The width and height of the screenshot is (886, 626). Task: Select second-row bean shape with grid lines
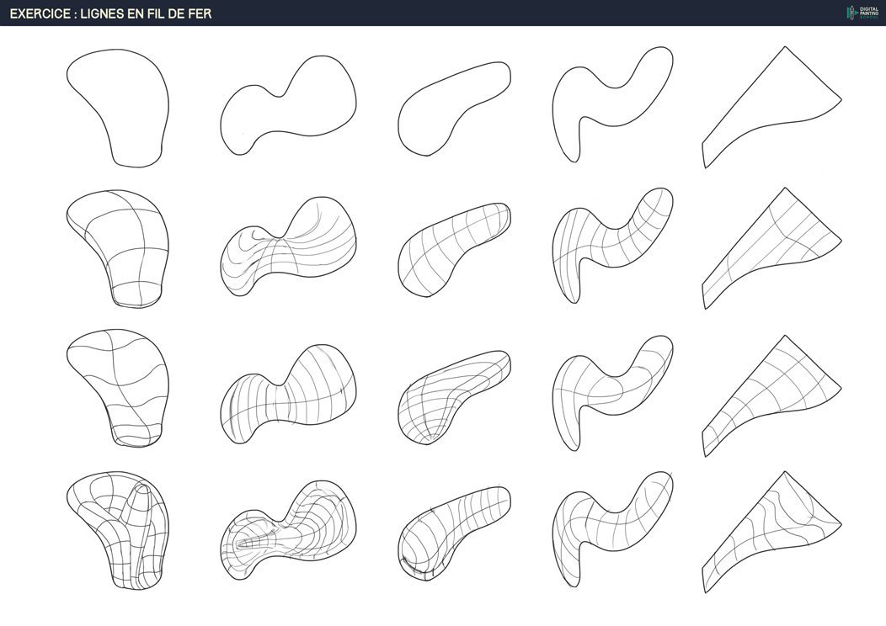click(x=453, y=248)
